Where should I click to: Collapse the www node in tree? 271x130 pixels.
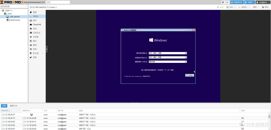pos(3,14)
